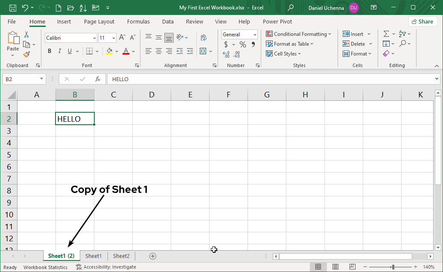Add a new worksheet with the plus button
The height and width of the screenshot is (272, 443).
tap(152, 256)
